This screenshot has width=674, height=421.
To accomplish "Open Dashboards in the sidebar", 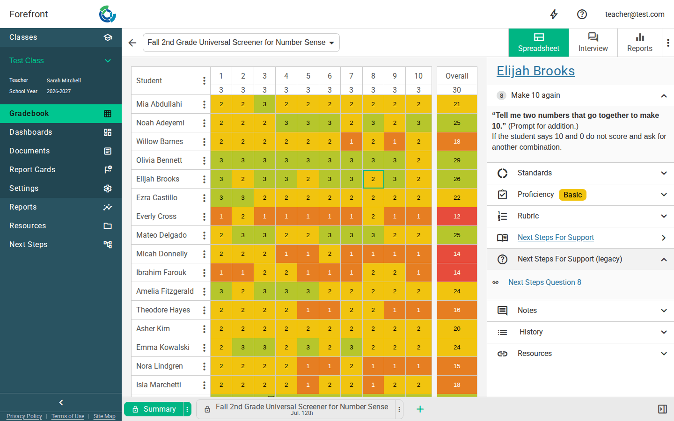I will pyautogui.click(x=61, y=132).
